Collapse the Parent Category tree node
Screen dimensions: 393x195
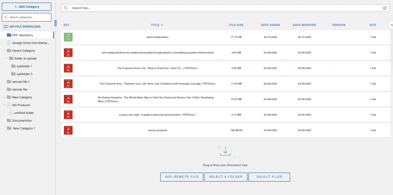[x=4, y=51]
